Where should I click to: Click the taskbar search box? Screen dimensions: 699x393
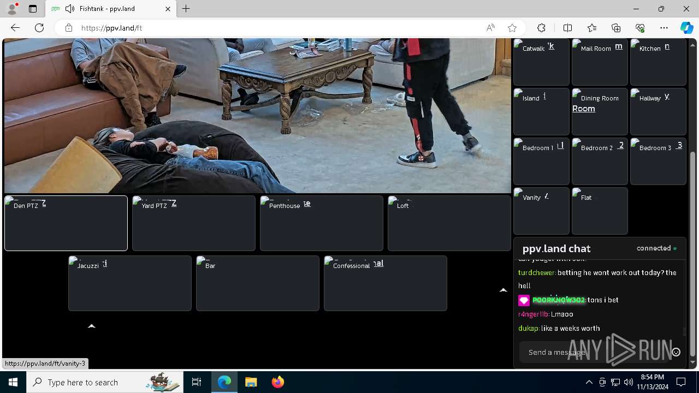(104, 382)
